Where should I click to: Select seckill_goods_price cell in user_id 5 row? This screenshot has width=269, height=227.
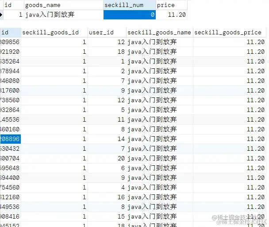pyautogui.click(x=230, y=110)
